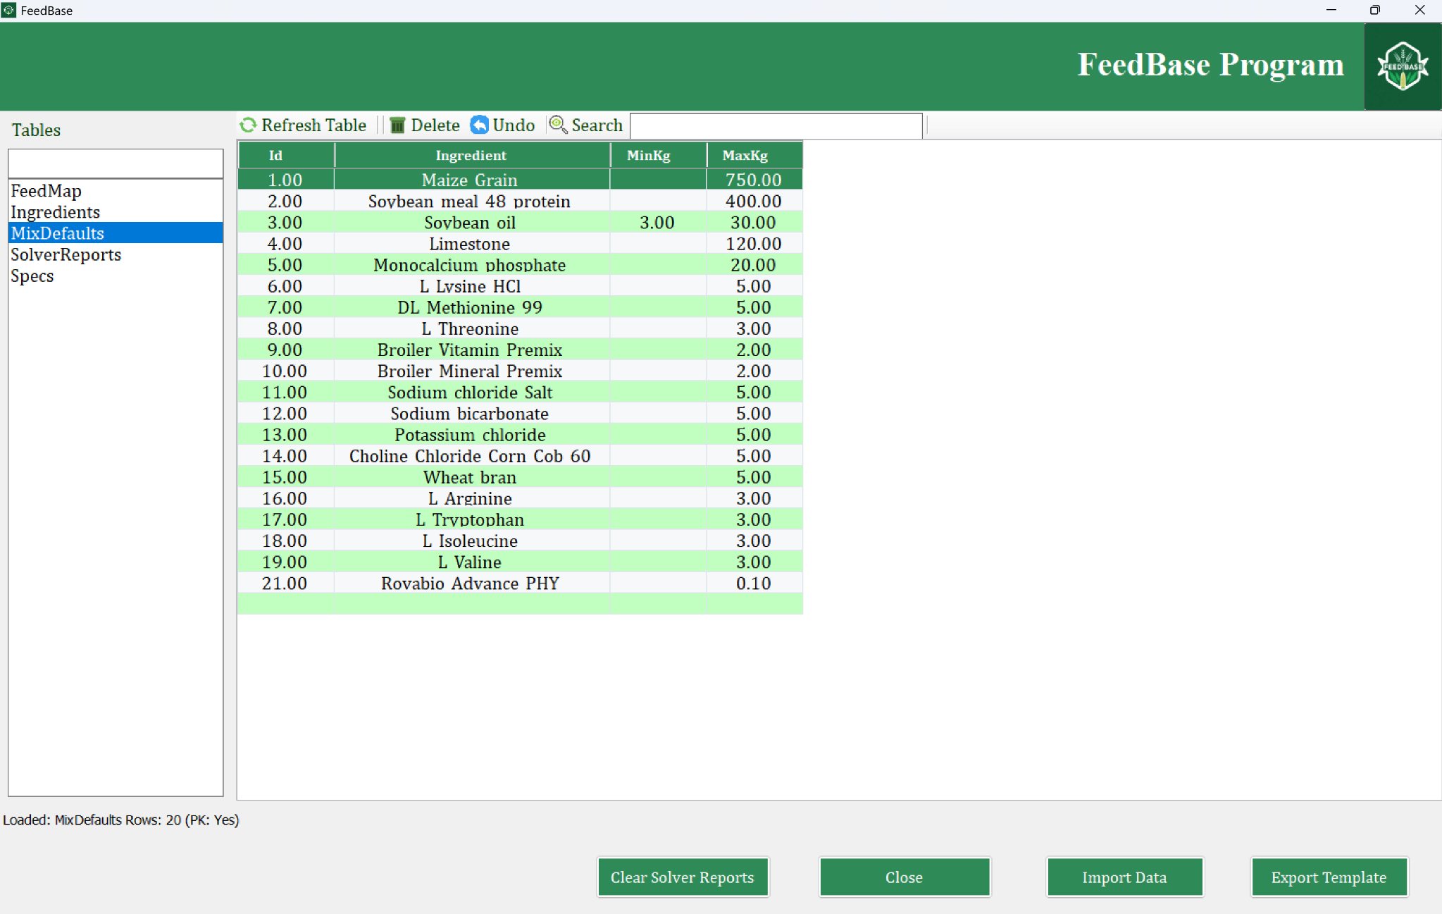This screenshot has height=914, width=1442.
Task: Click the Search magnifier icon
Action: (x=558, y=125)
